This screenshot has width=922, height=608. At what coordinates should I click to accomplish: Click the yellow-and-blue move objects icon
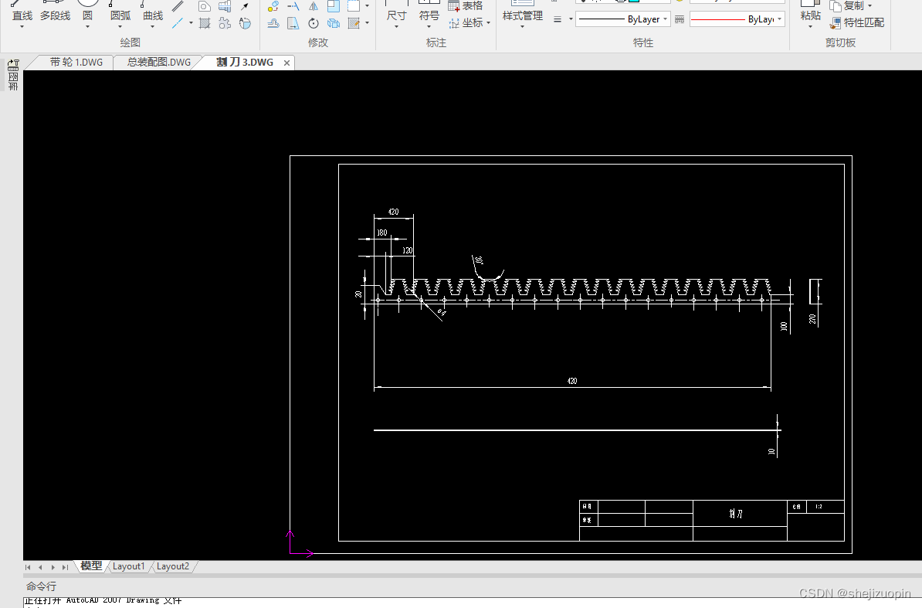(x=273, y=6)
